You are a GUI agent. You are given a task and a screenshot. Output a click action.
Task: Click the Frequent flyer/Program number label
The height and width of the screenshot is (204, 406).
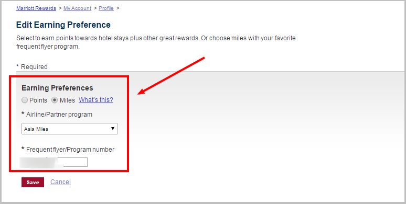coord(68,149)
